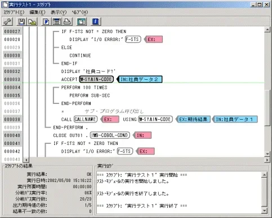Click the 実行結果 OK value
This screenshot has height=218, width=272.
pos(89,174)
